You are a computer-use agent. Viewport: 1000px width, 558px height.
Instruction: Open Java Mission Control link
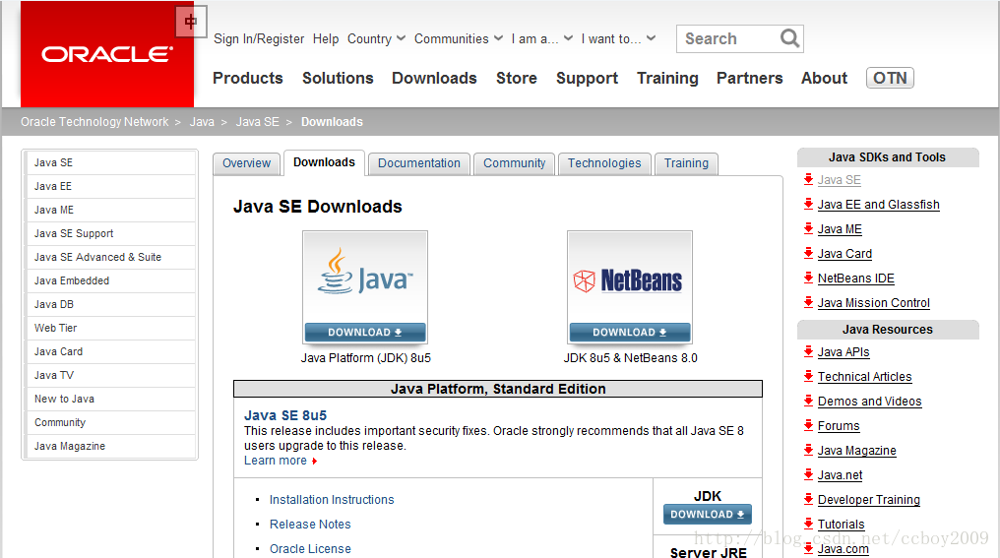pyautogui.click(x=874, y=303)
